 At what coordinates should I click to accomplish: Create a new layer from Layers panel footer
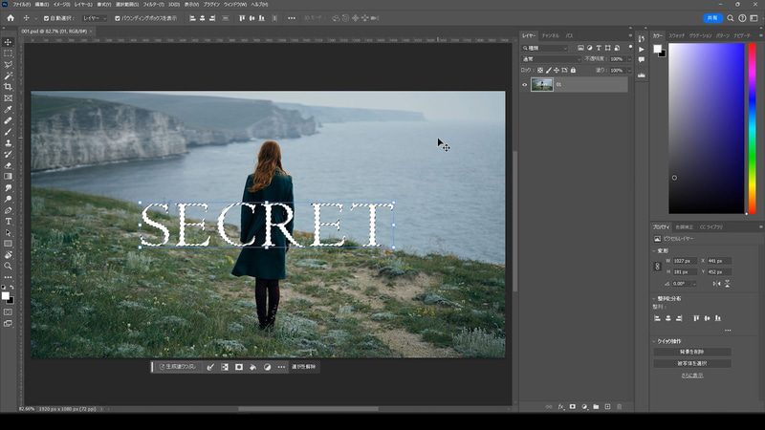click(x=607, y=407)
